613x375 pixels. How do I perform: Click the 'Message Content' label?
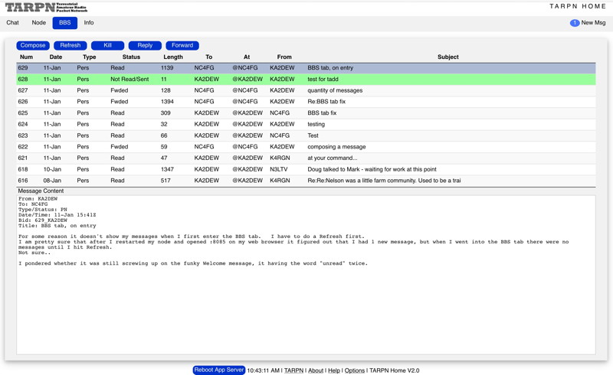click(x=41, y=191)
